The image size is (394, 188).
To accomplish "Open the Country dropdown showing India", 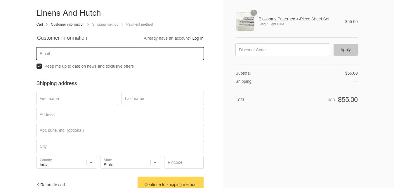I will tap(67, 162).
